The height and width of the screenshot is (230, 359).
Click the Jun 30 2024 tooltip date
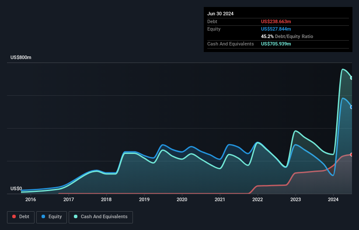[x=220, y=14]
